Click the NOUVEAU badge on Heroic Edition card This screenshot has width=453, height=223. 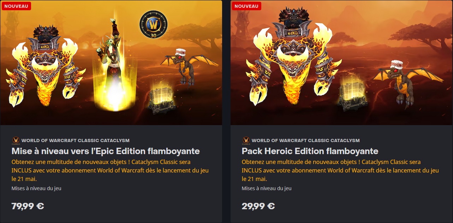tap(246, 6)
